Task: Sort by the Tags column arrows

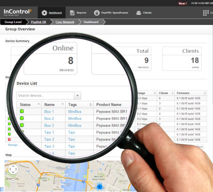Action: [90, 105]
